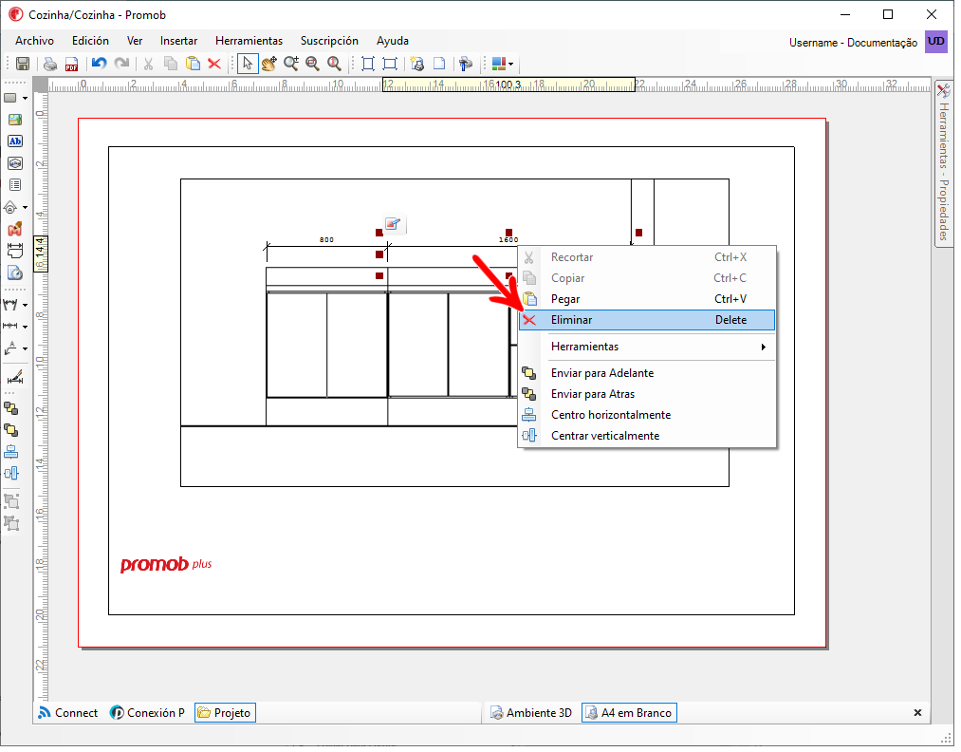Switch to the Conexión P tab
This screenshot has height=752, width=961.
[x=147, y=713]
